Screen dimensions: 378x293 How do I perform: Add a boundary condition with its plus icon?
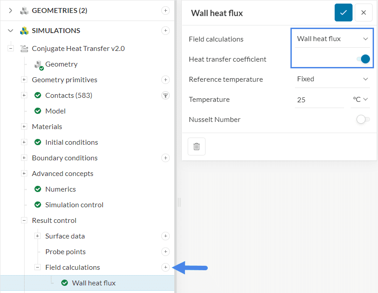[165, 158]
